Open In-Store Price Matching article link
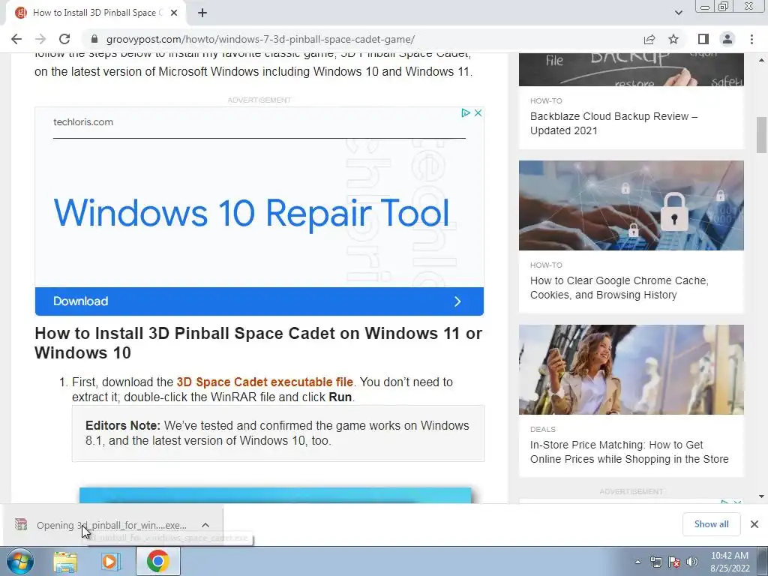 pos(629,451)
